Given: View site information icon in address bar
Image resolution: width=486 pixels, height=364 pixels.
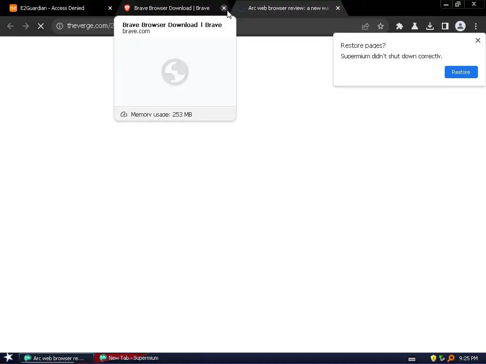Looking at the screenshot, I should coord(60,26).
